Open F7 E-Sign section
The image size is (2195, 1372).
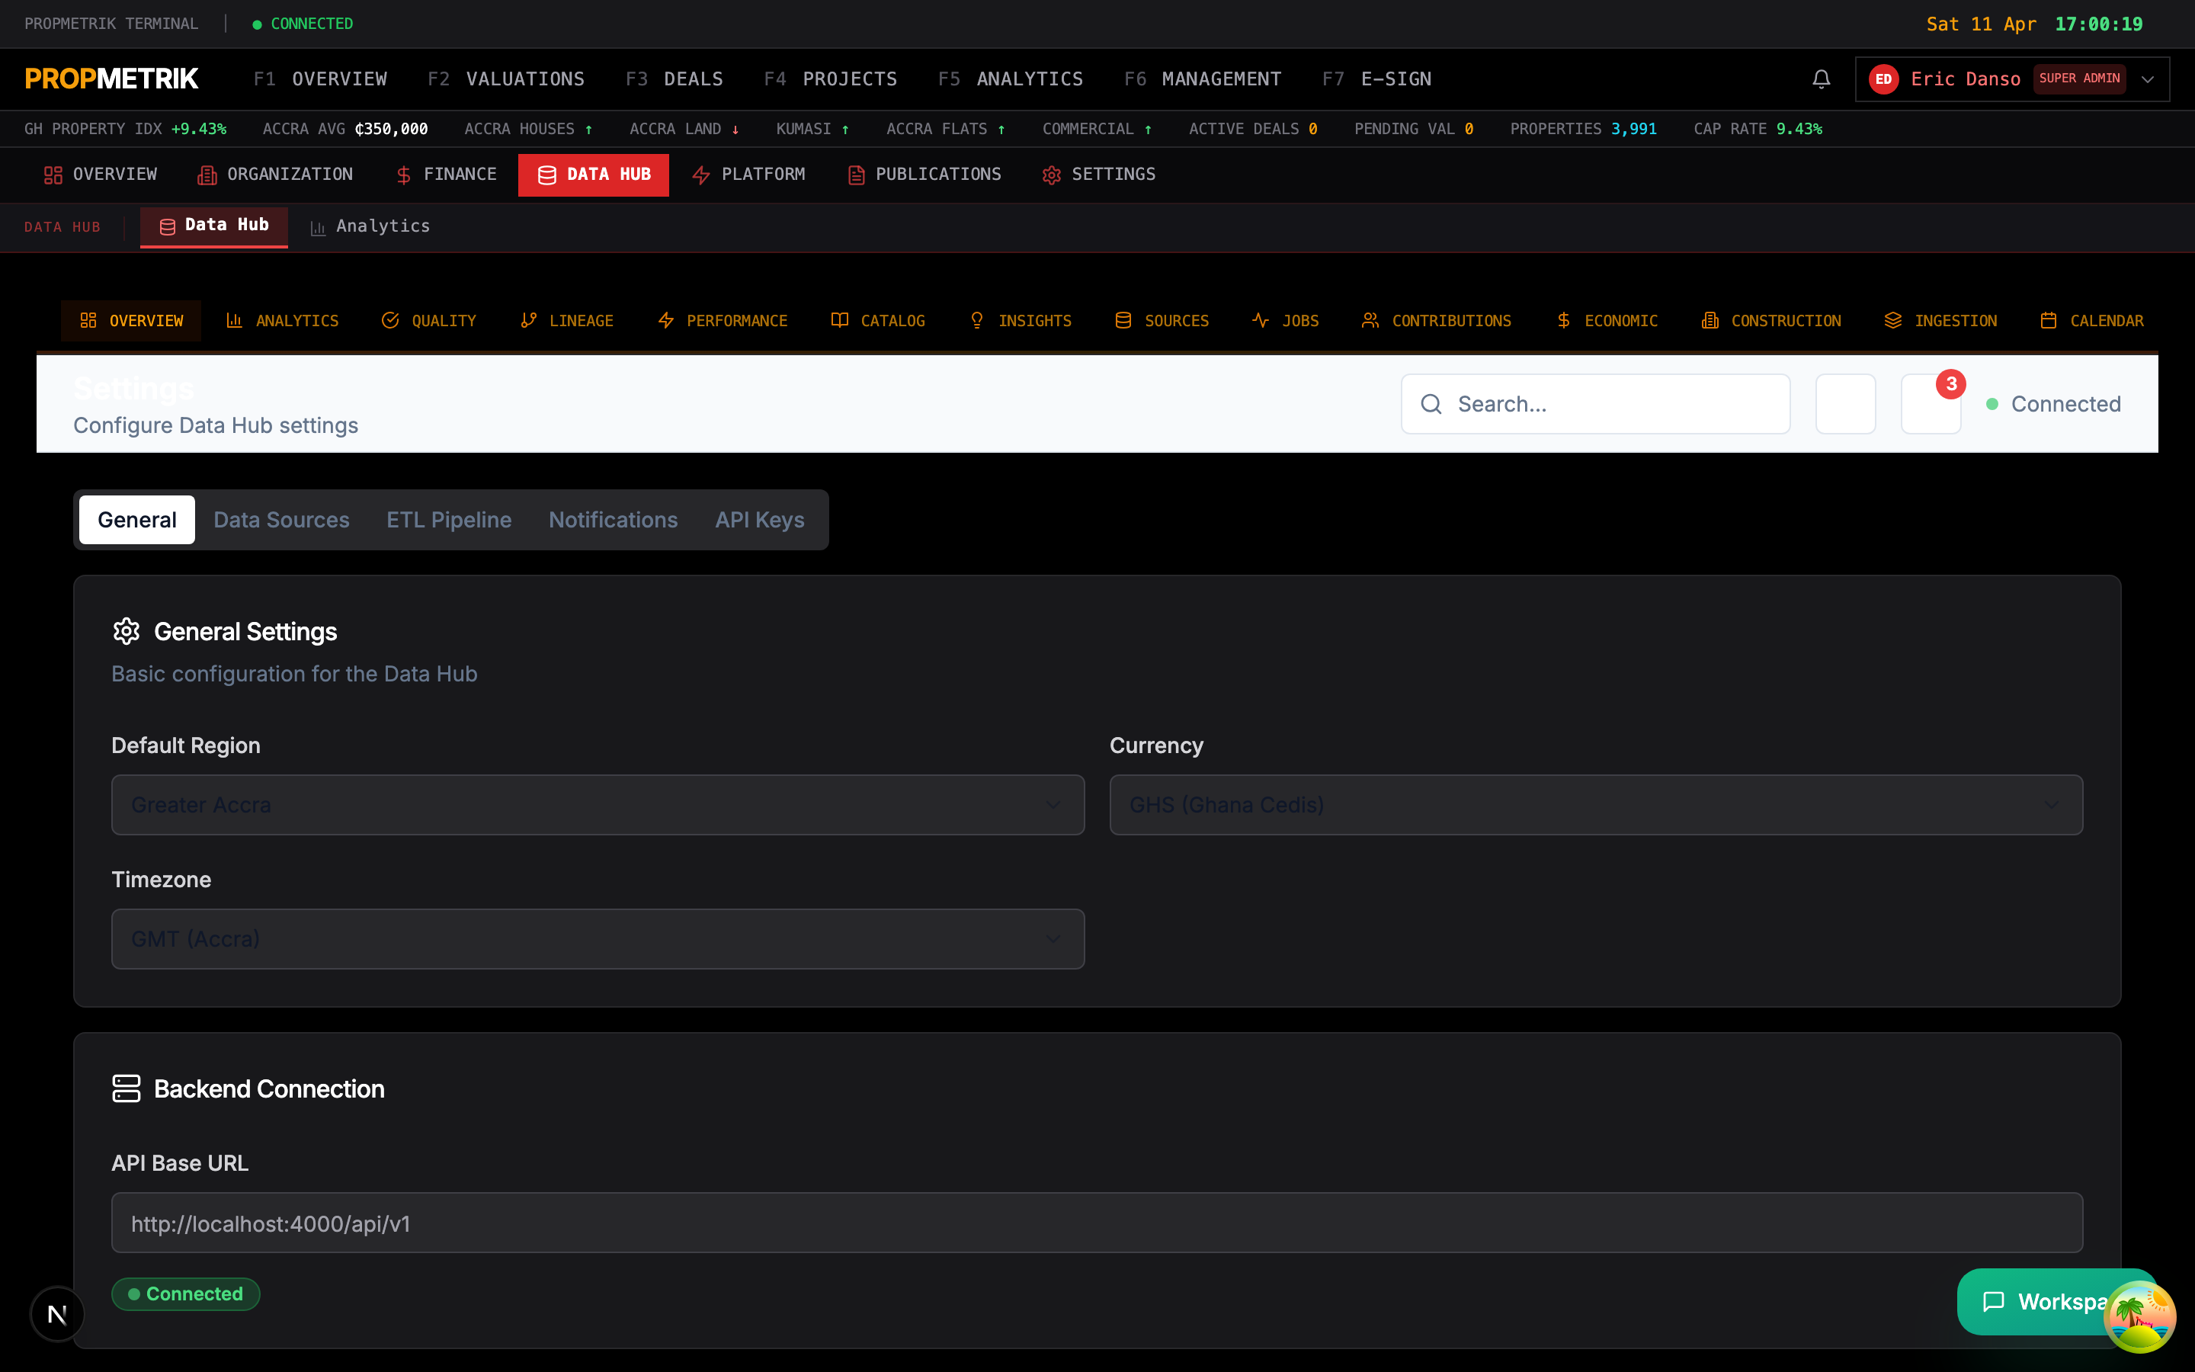[1376, 79]
